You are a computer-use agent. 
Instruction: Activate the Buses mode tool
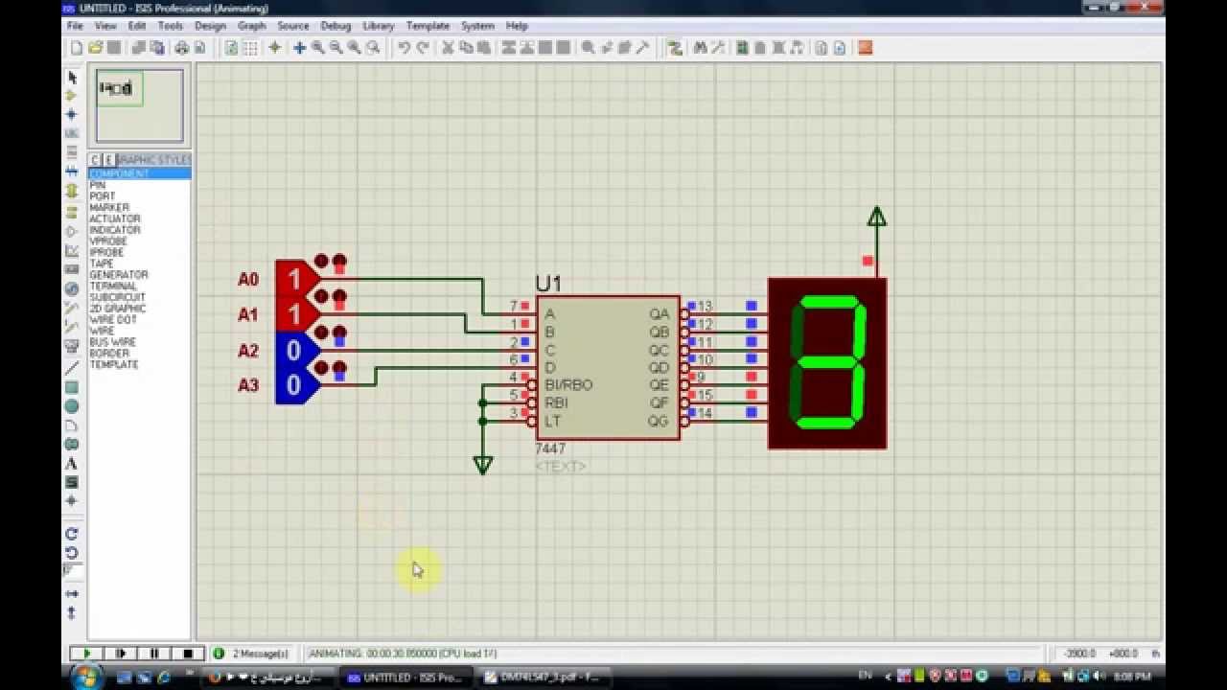pyautogui.click(x=71, y=172)
